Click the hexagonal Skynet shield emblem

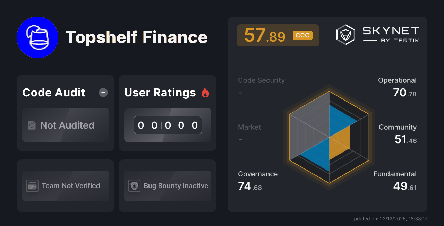[x=345, y=34]
